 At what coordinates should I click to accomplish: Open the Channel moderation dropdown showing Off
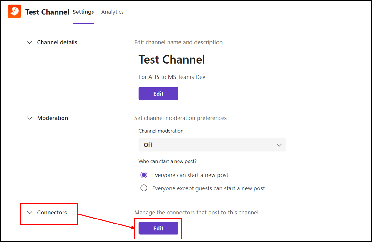(x=212, y=145)
